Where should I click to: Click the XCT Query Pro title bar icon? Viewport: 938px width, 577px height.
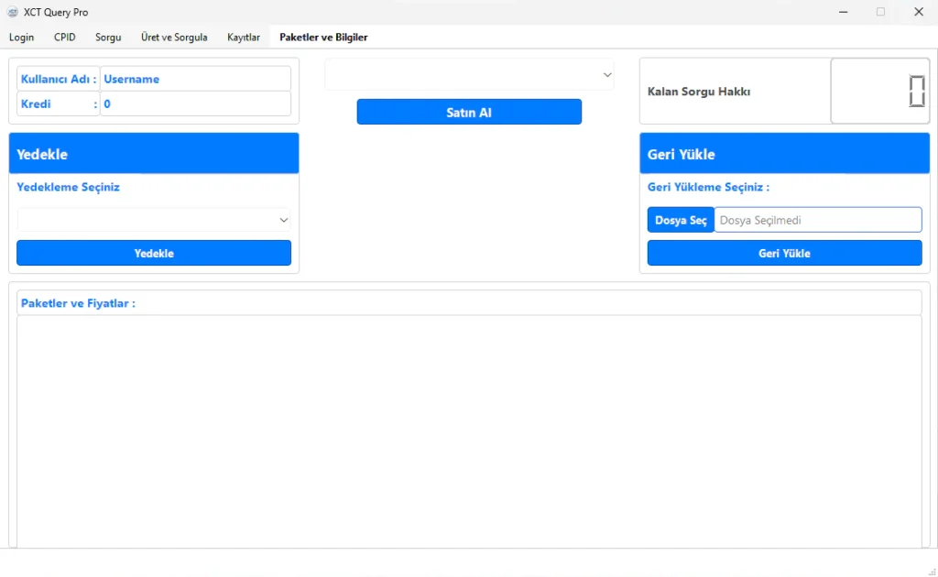pyautogui.click(x=13, y=12)
